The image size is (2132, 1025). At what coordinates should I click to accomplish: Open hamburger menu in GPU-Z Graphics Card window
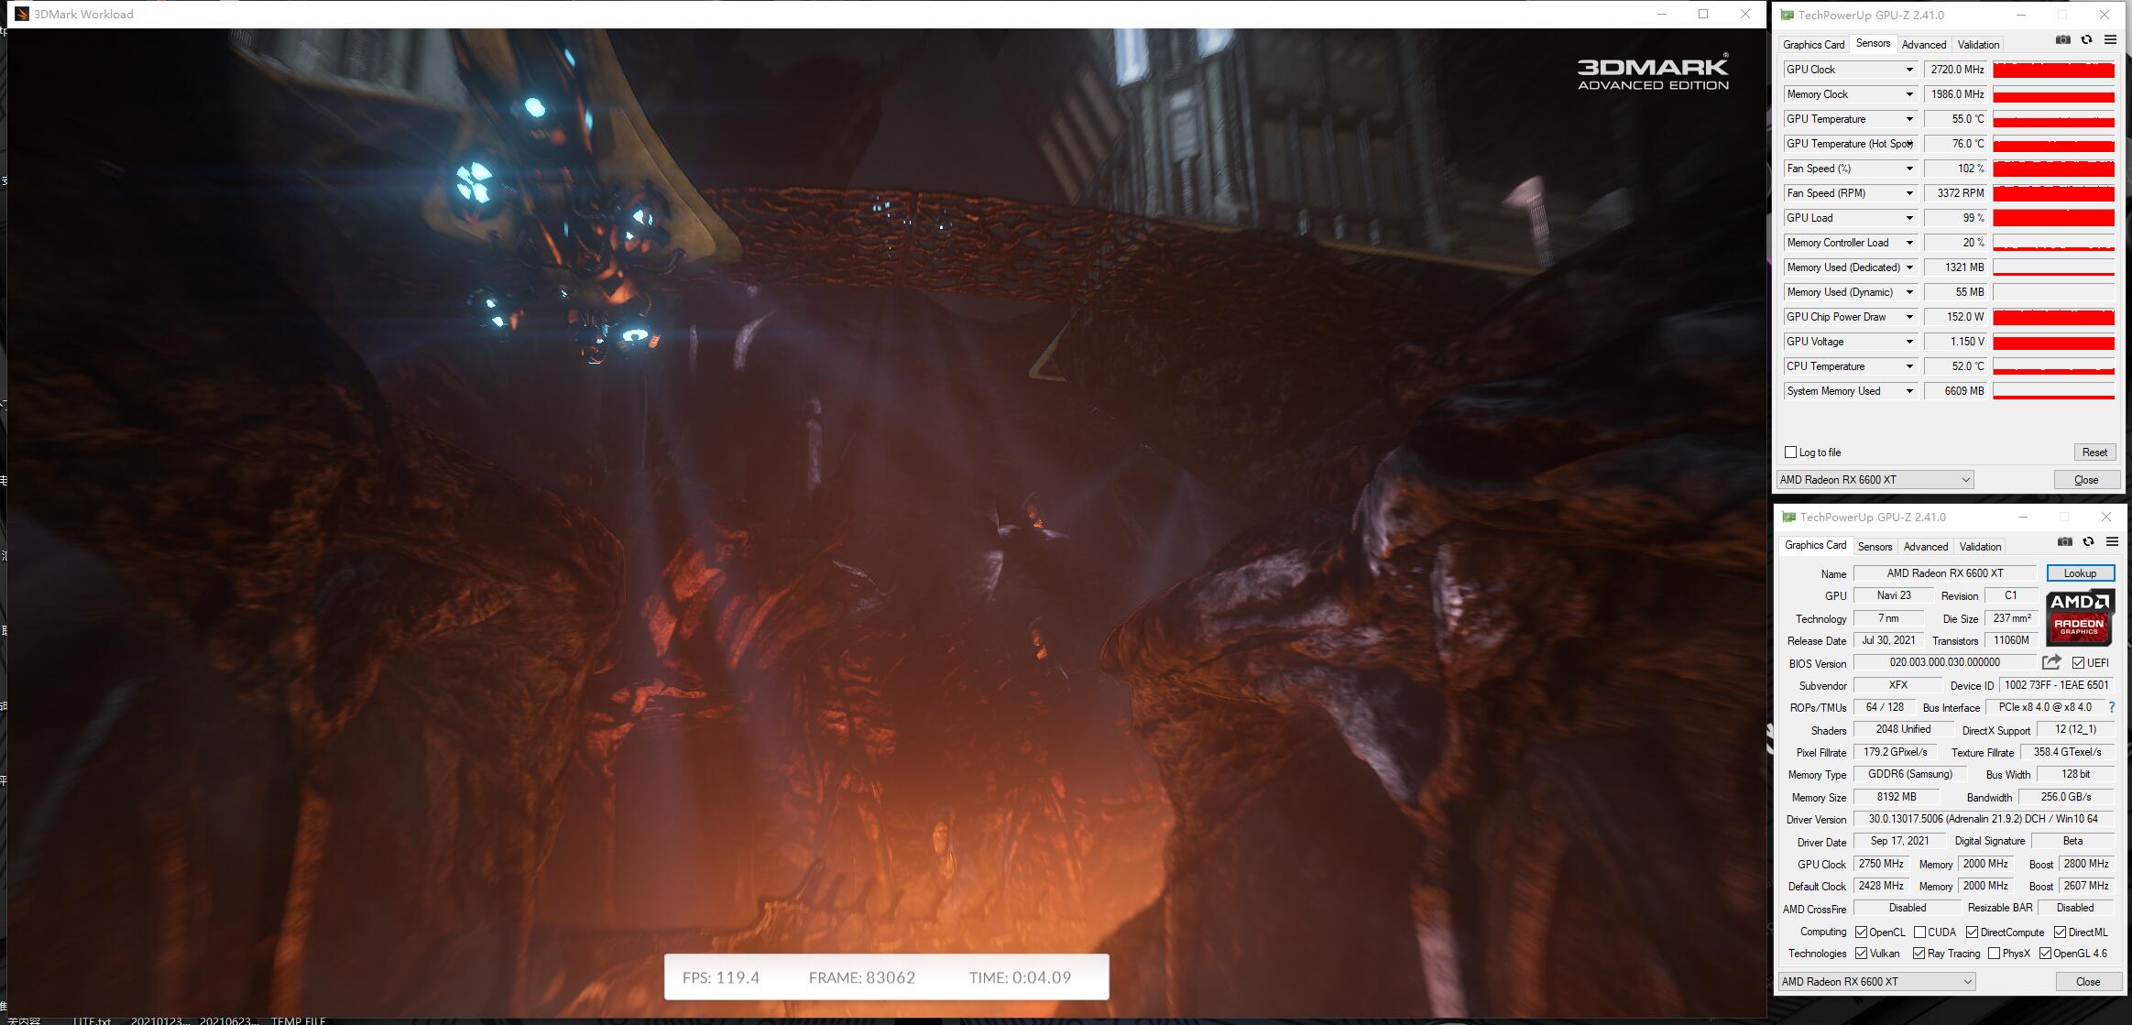point(2112,541)
